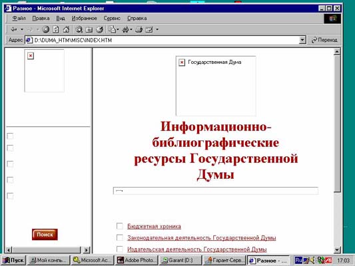Click the Переход go button
The image size is (355, 266).
click(324, 40)
